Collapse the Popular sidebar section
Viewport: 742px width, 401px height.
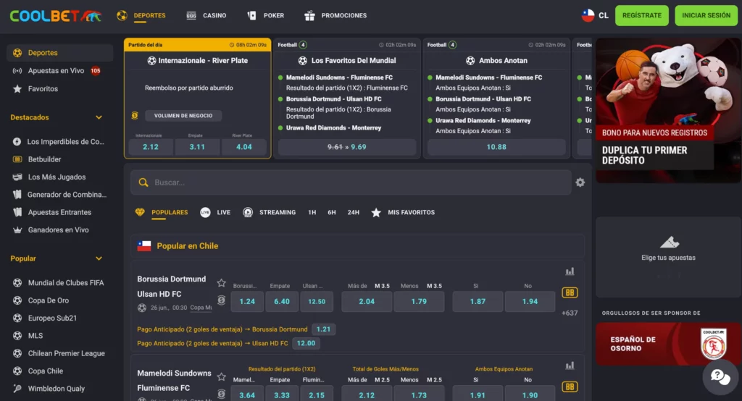point(99,258)
